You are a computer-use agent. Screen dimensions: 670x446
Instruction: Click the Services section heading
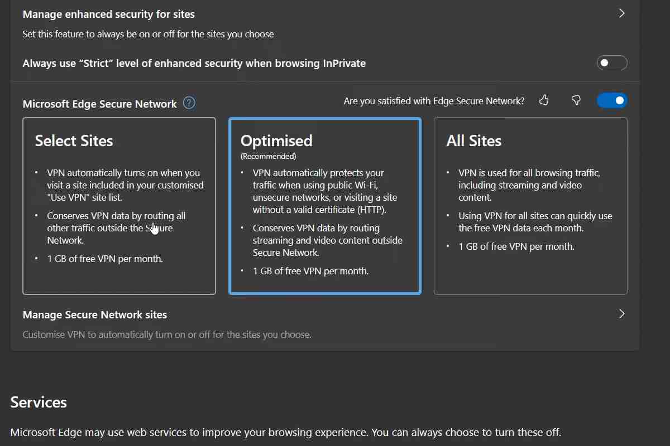coord(39,403)
